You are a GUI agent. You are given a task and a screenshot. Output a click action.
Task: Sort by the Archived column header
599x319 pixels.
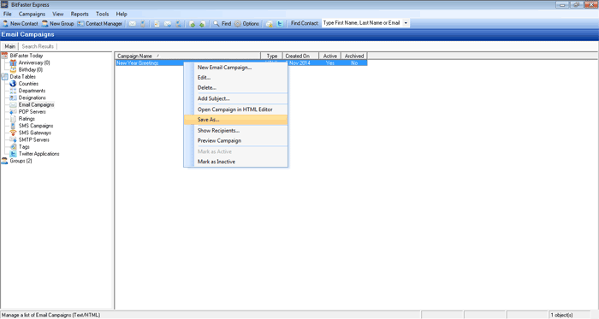coord(354,56)
